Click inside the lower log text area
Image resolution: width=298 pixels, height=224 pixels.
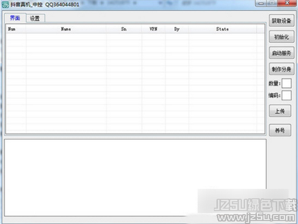(x=135, y=178)
